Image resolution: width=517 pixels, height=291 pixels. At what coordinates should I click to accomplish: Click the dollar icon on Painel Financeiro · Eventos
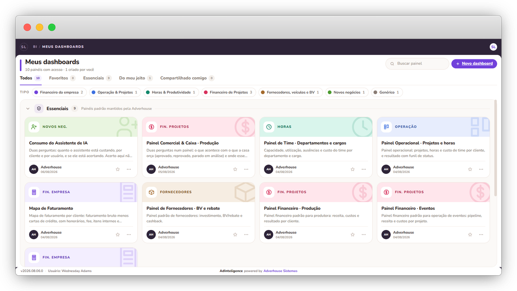pyautogui.click(x=386, y=192)
